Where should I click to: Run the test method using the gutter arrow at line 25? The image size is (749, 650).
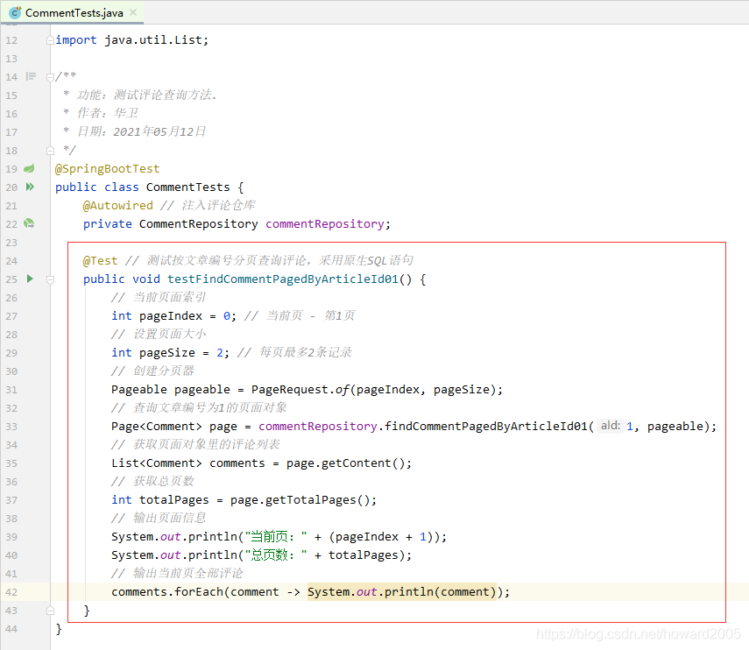tap(30, 279)
